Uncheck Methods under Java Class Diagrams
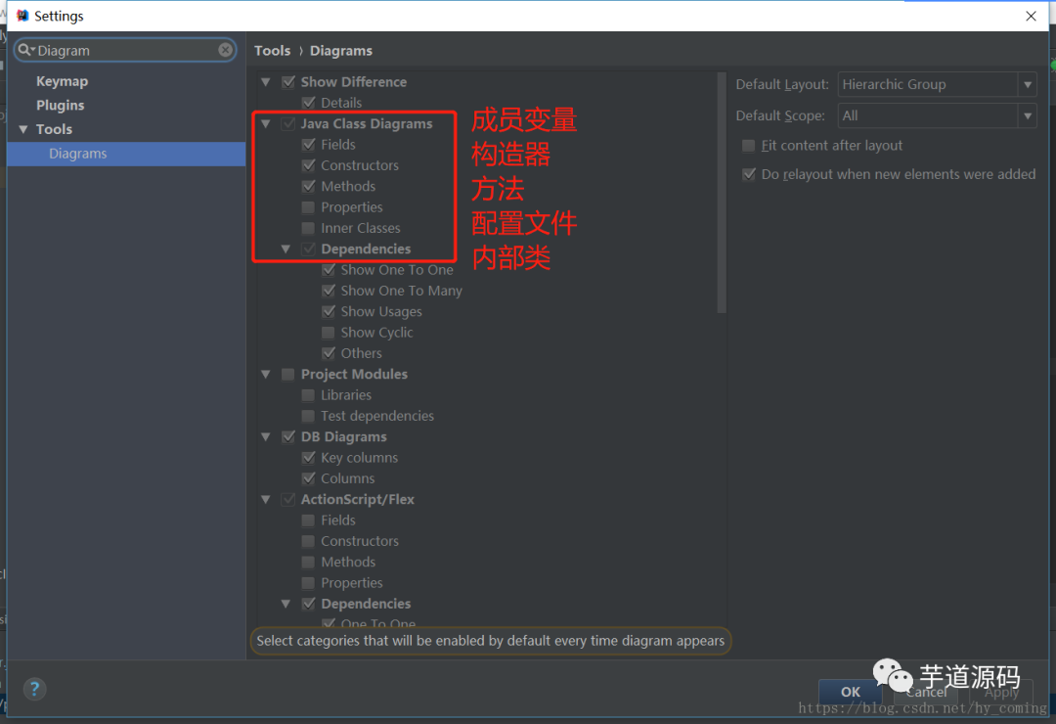Image resolution: width=1056 pixels, height=724 pixels. [x=308, y=187]
